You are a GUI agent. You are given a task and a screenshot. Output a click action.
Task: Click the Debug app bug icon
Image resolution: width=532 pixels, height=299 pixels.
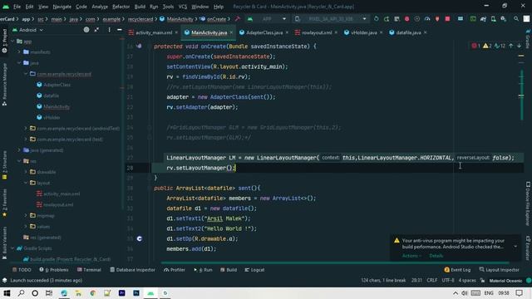(x=406, y=19)
